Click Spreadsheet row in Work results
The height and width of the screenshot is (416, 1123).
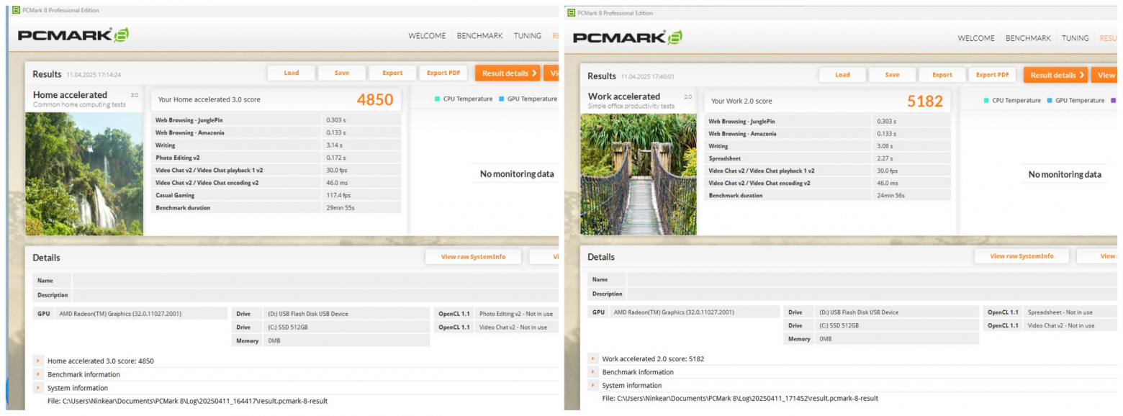(x=828, y=158)
